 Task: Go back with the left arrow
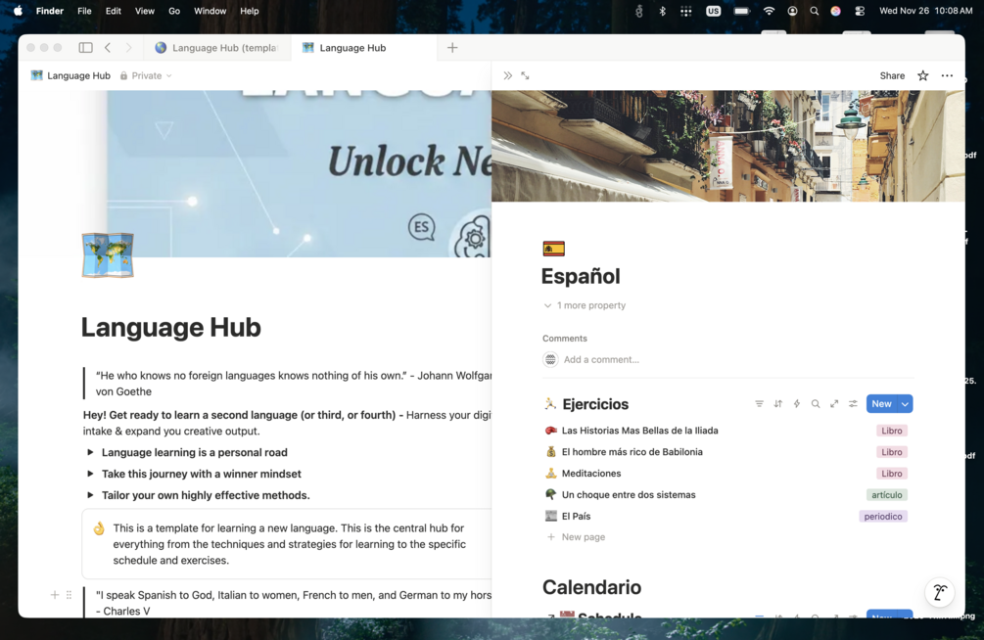click(108, 48)
